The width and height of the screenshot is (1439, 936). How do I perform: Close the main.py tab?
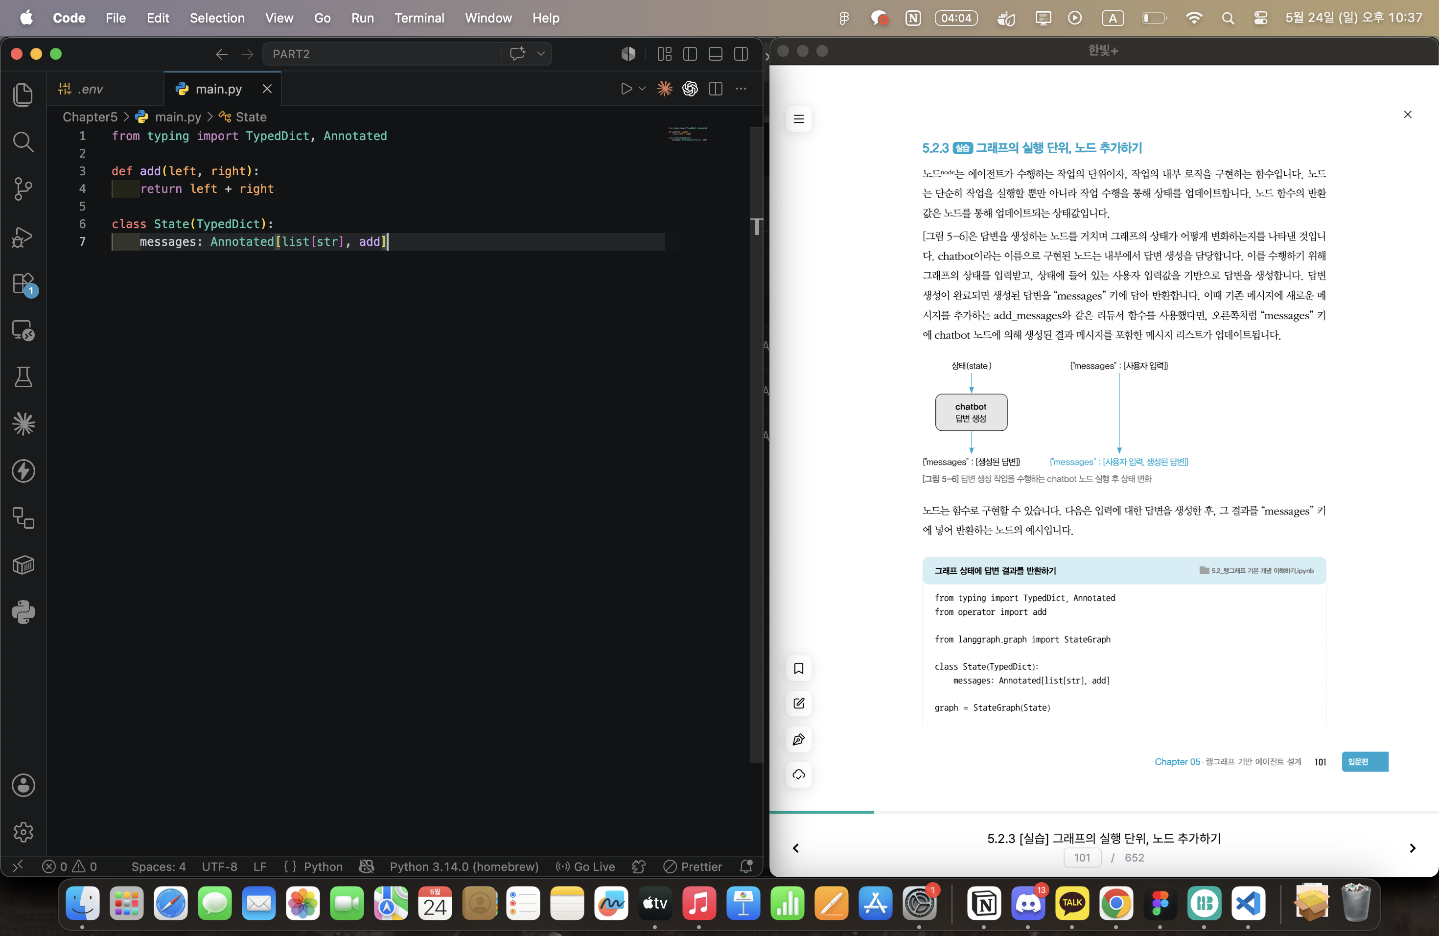pyautogui.click(x=267, y=89)
